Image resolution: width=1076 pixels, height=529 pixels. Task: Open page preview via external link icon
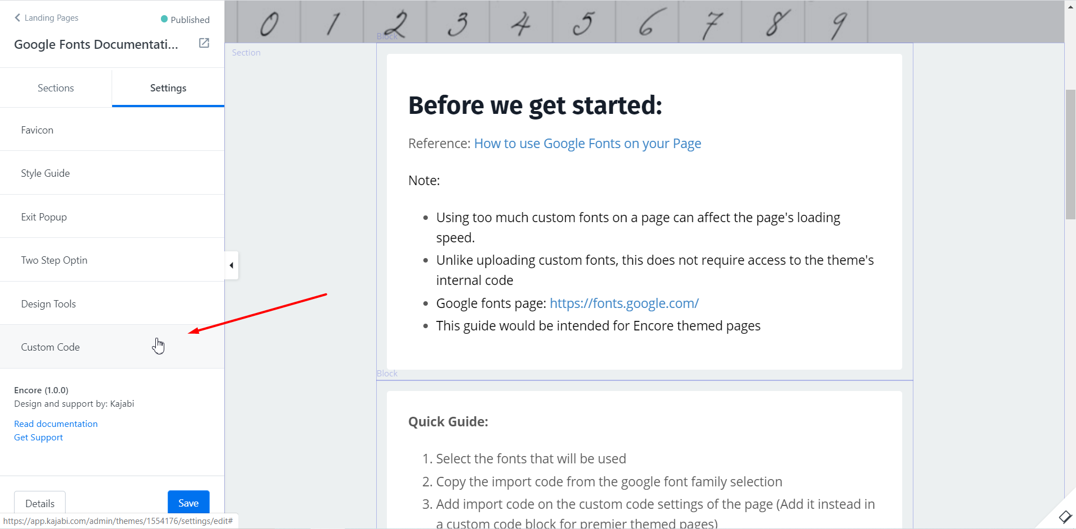tap(204, 43)
